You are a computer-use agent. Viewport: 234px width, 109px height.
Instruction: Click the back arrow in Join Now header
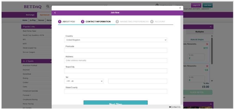tap(55, 13)
